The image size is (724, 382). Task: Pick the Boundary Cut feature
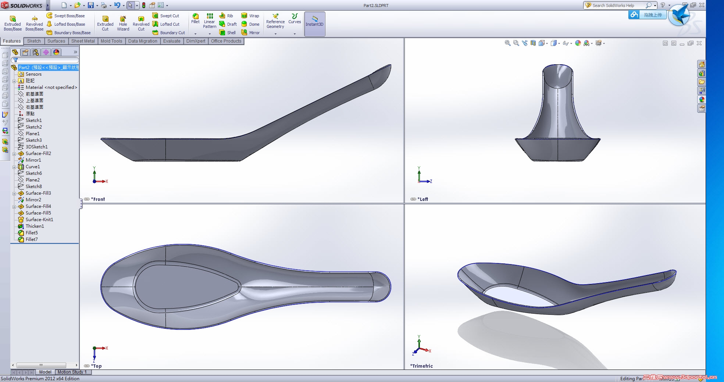[169, 33]
